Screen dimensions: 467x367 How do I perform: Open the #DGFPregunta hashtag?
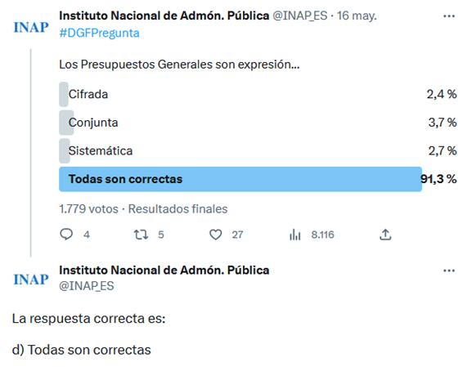99,33
